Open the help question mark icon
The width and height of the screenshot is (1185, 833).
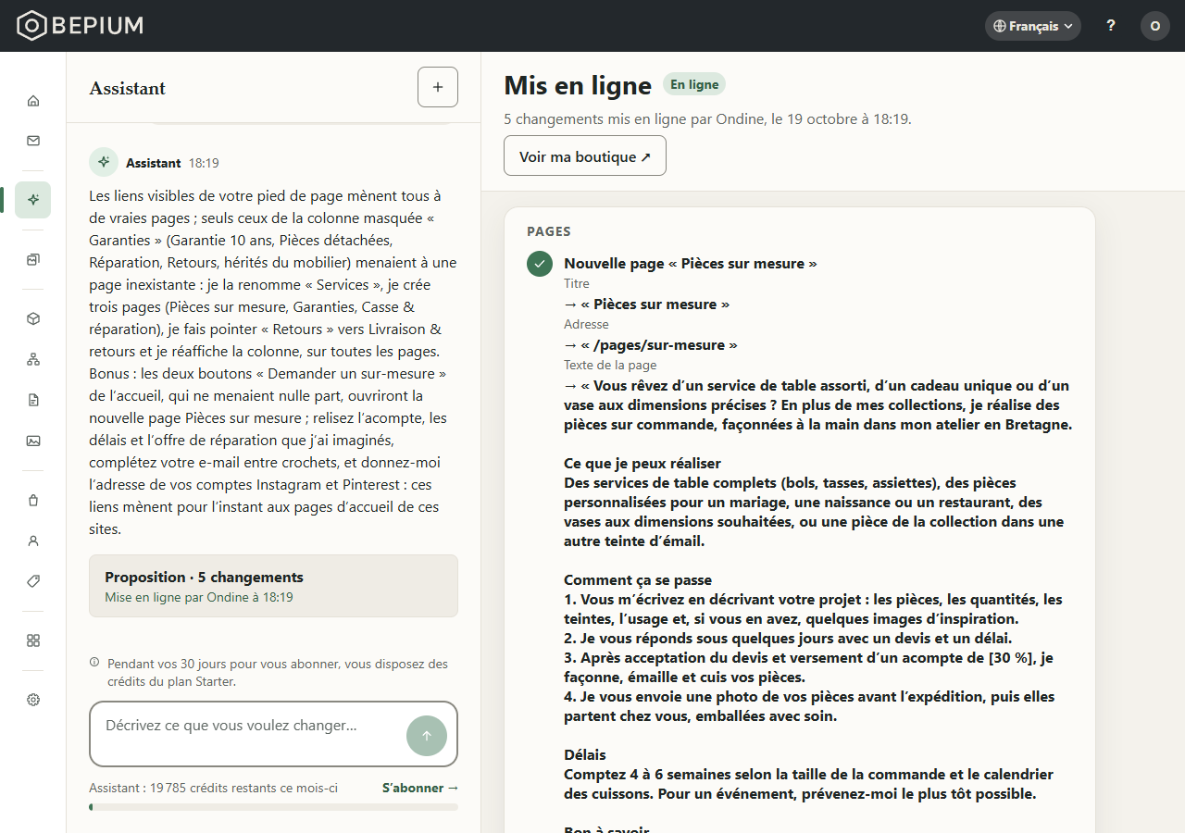1111,26
